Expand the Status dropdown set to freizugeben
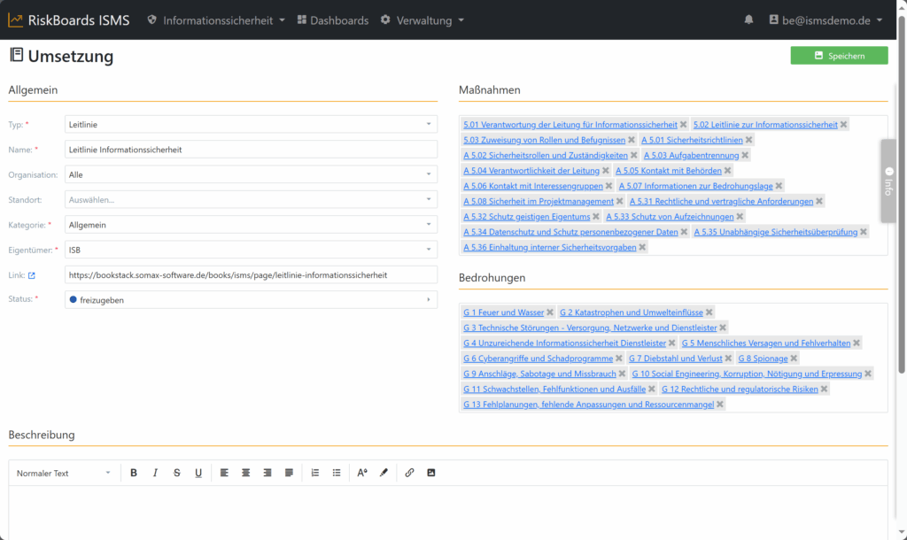This screenshot has height=540, width=907. point(251,300)
